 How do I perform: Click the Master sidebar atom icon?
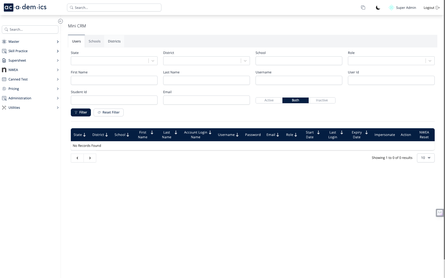pyautogui.click(x=4, y=42)
